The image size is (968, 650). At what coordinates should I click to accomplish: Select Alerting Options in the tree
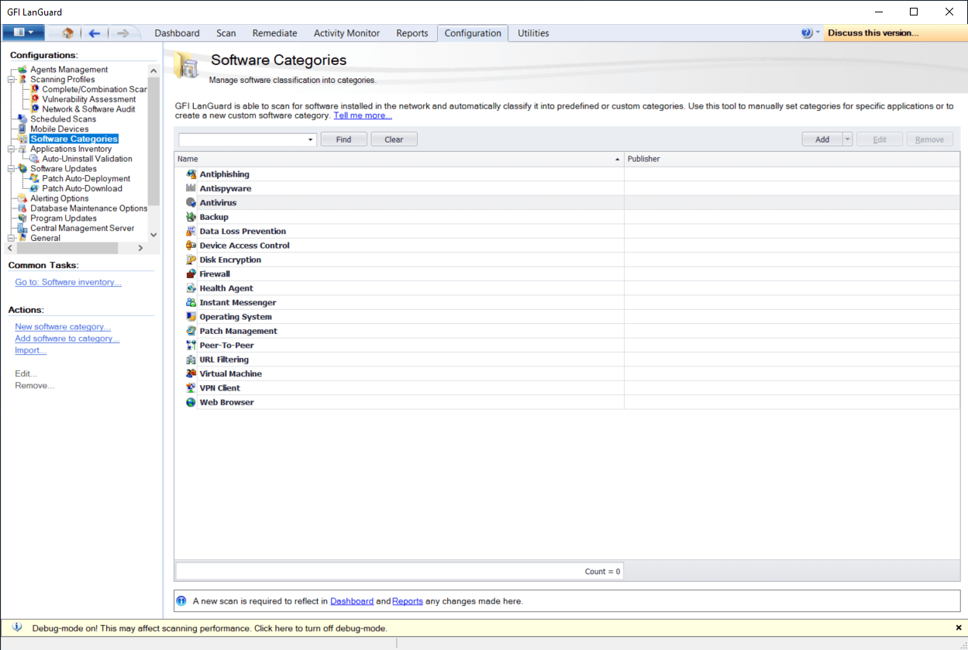point(60,199)
